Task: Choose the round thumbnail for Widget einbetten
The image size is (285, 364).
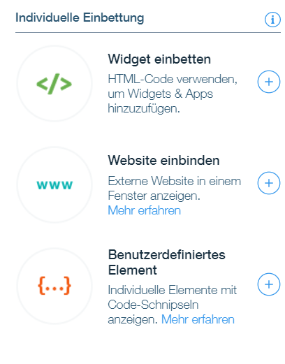Action: [x=54, y=83]
